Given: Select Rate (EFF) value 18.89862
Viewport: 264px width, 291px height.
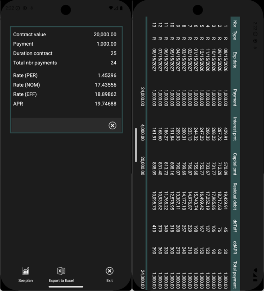Looking at the screenshot, I should point(106,94).
